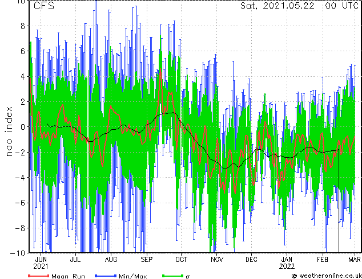This screenshot has width=362, height=279.
Task: Click the MAR axis label
Action: 355,260
